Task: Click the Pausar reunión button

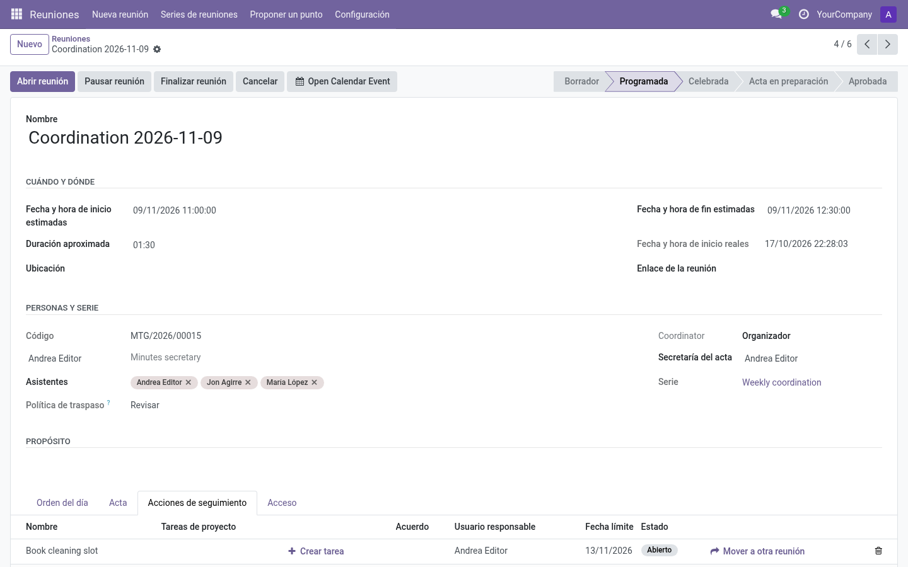Action: [x=114, y=81]
